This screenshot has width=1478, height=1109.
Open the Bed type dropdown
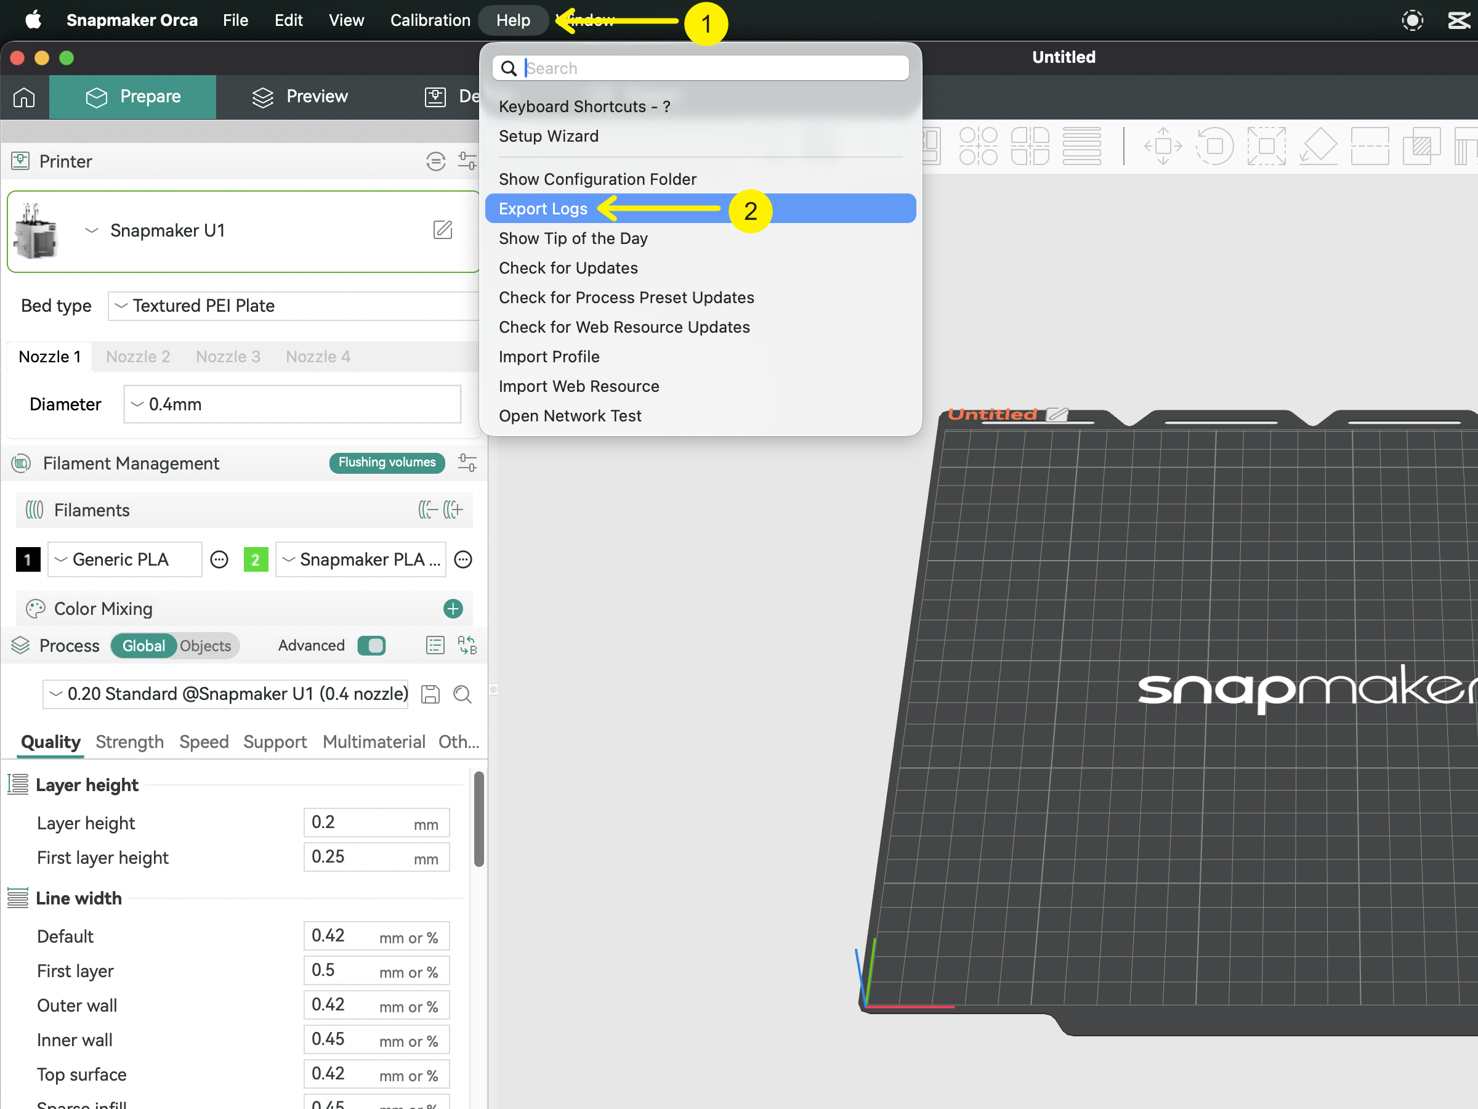(x=294, y=306)
